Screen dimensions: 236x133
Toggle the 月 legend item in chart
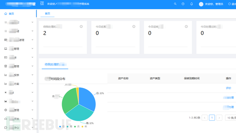click(77, 127)
